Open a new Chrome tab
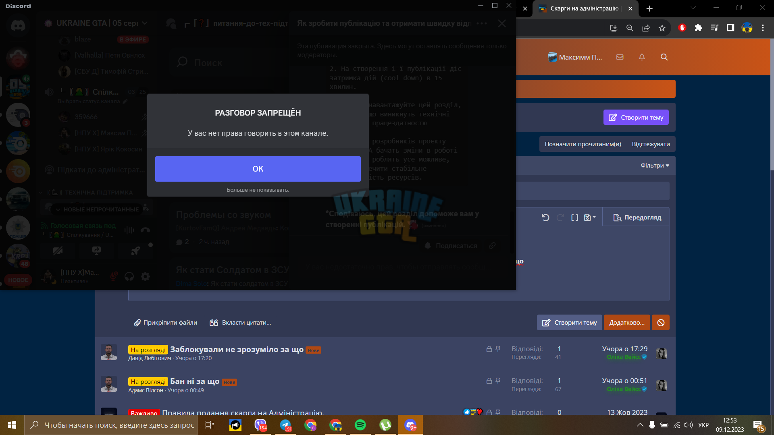The width and height of the screenshot is (774, 435). pyautogui.click(x=649, y=8)
